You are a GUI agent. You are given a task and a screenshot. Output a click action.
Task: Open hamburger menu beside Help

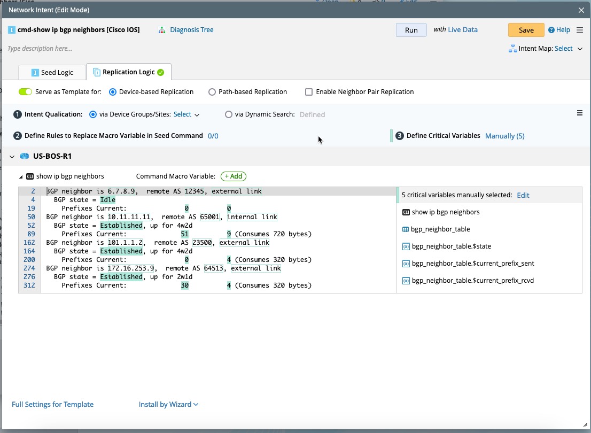[580, 30]
